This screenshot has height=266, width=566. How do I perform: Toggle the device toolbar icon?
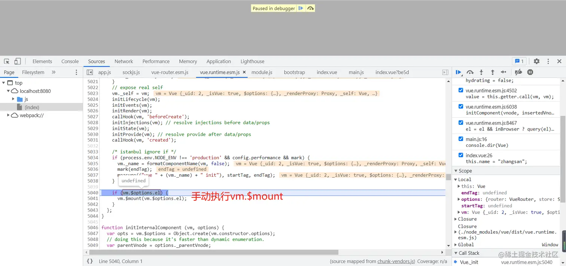(x=18, y=61)
